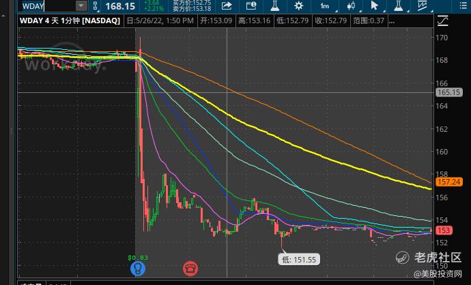Click the WDAY symbol input field
471x285 pixels.
point(48,6)
